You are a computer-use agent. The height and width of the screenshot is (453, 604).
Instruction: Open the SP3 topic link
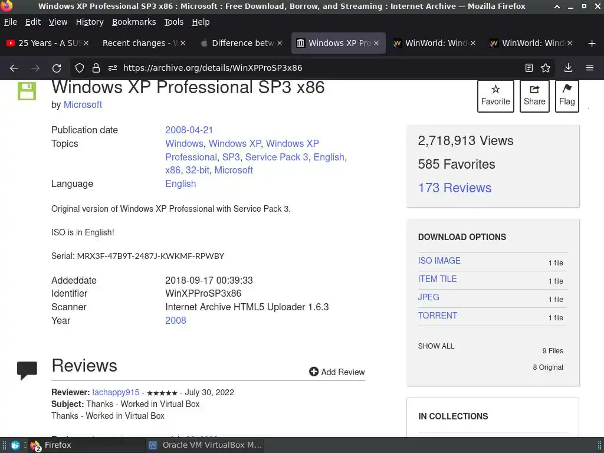[x=231, y=157]
